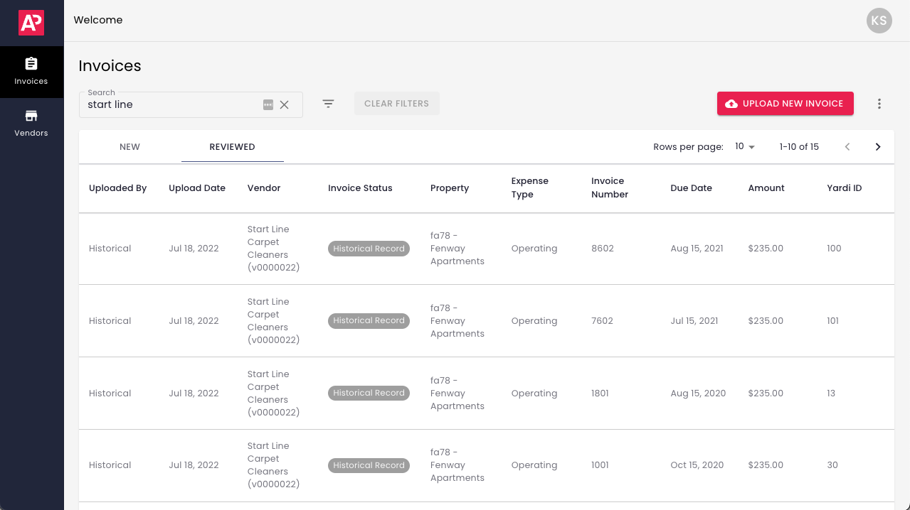The height and width of the screenshot is (510, 910).
Task: Click the AP logo icon
Action: 31,23
